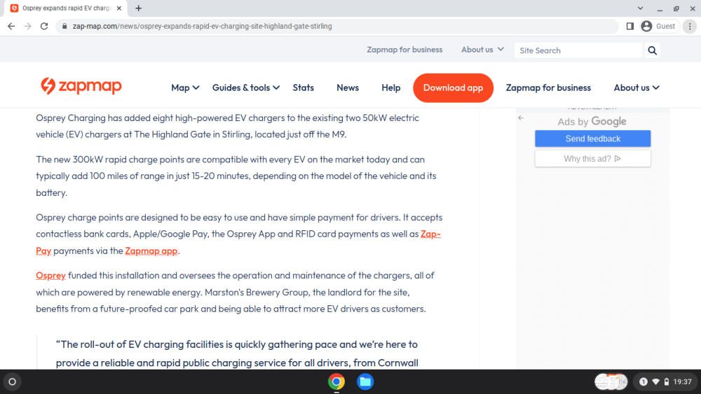Click the ad back arrow

(x=520, y=118)
